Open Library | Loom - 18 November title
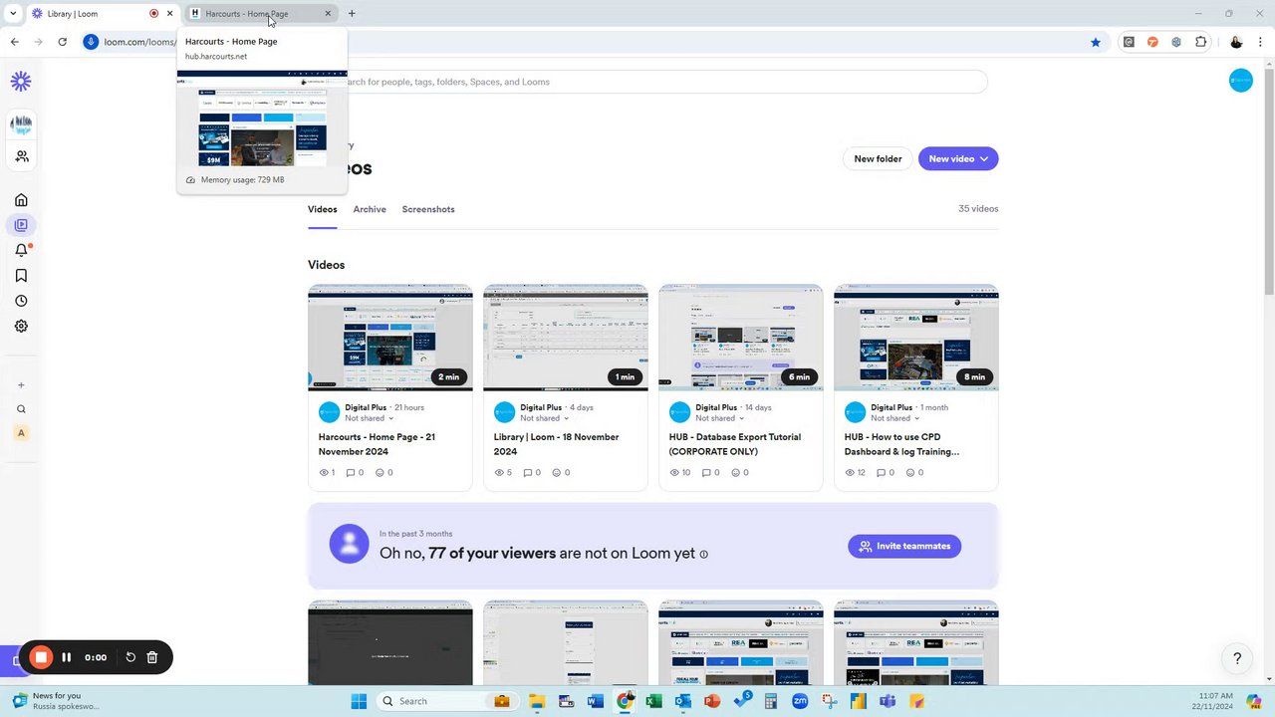The height and width of the screenshot is (717, 1275). coord(556,444)
